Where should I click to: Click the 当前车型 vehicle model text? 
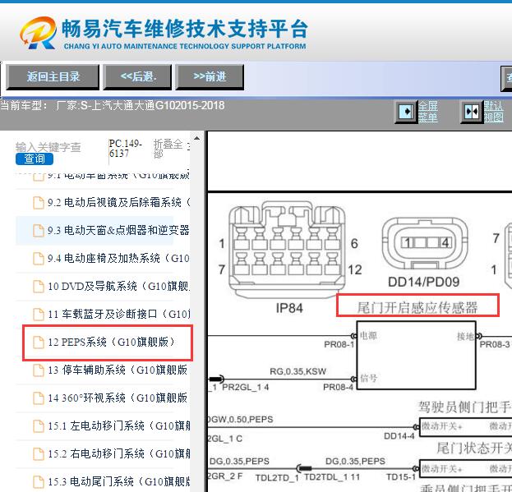[113, 106]
